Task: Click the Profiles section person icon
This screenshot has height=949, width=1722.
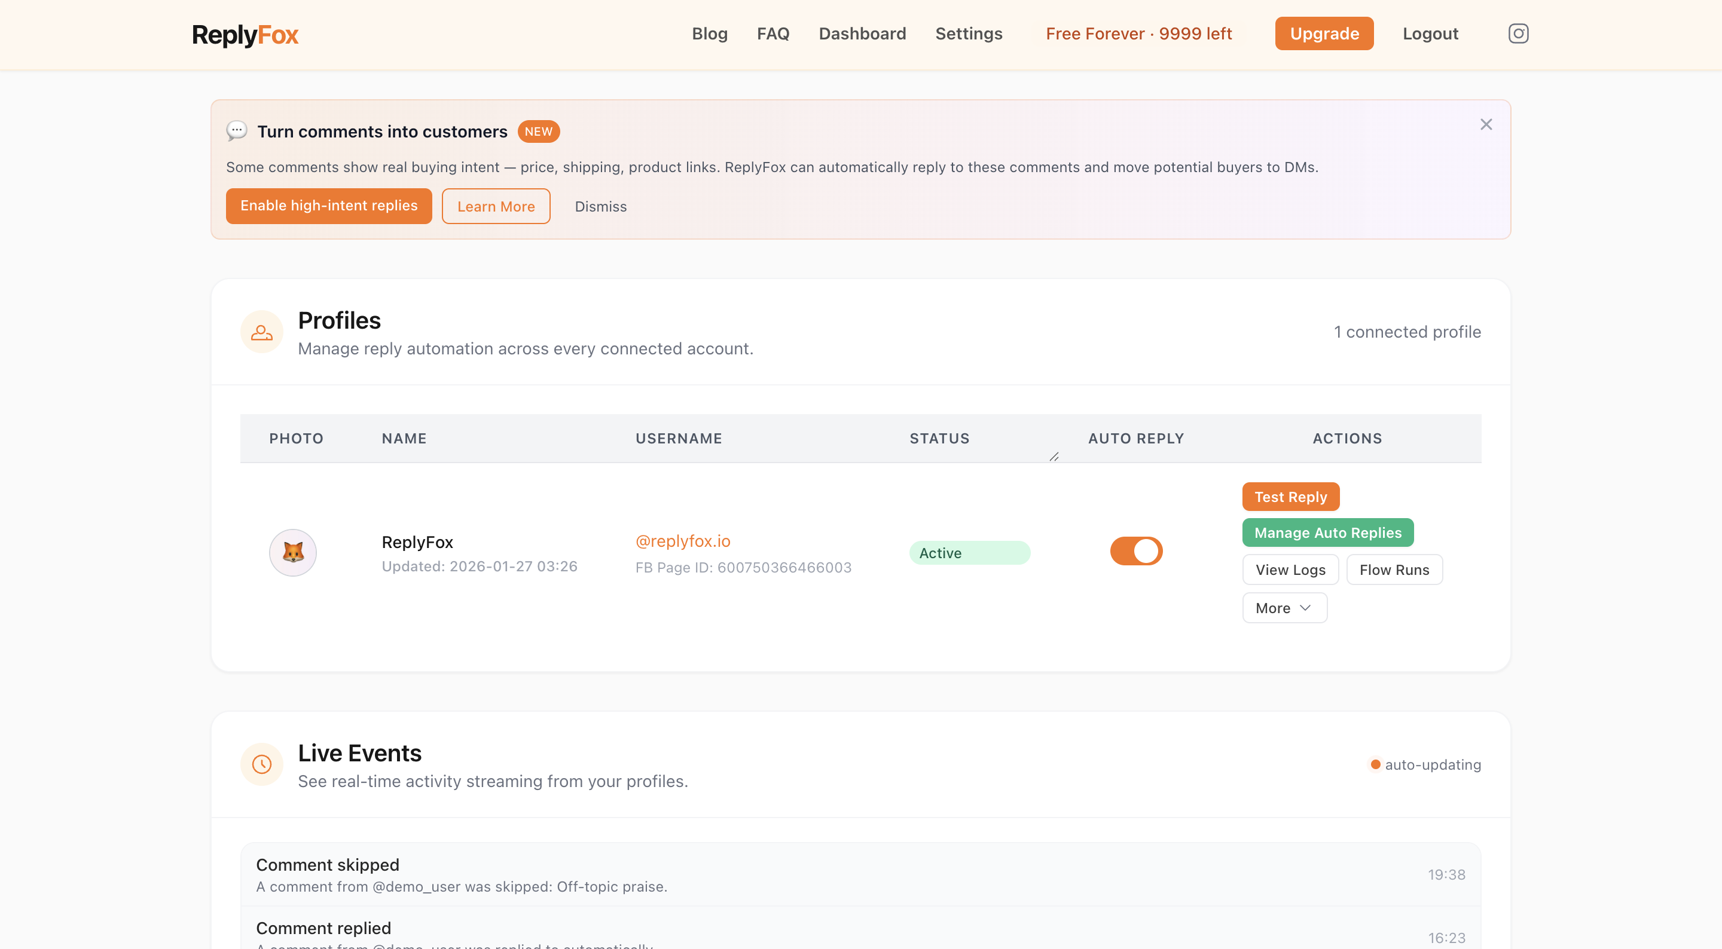Action: point(261,332)
